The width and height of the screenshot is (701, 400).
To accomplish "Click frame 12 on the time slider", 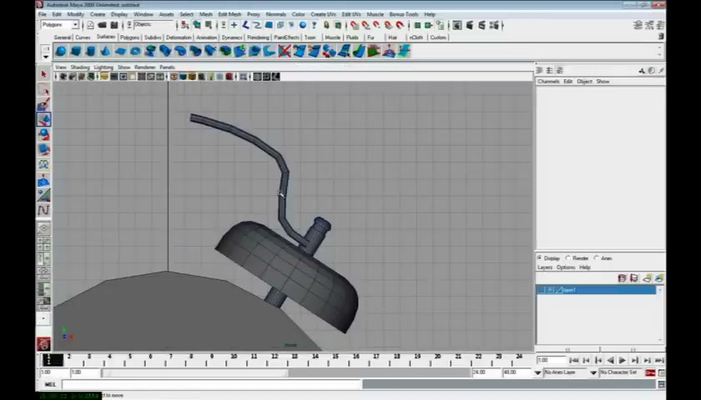I will [274, 358].
